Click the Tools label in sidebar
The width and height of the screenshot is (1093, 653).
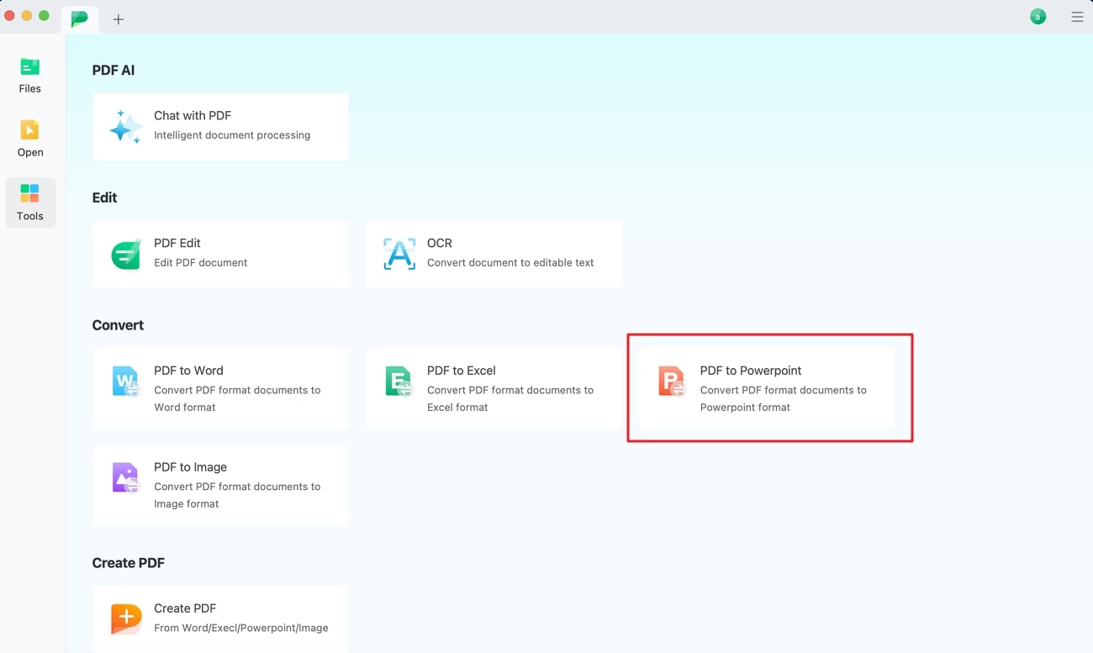[x=29, y=217]
